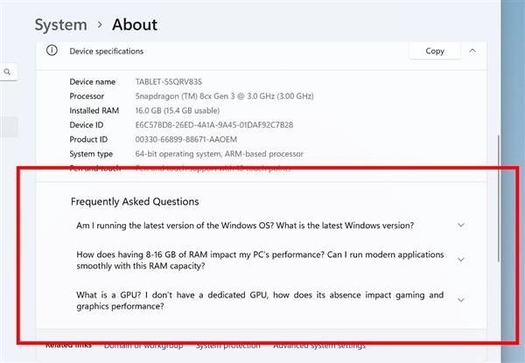Click the About page title

click(x=135, y=24)
